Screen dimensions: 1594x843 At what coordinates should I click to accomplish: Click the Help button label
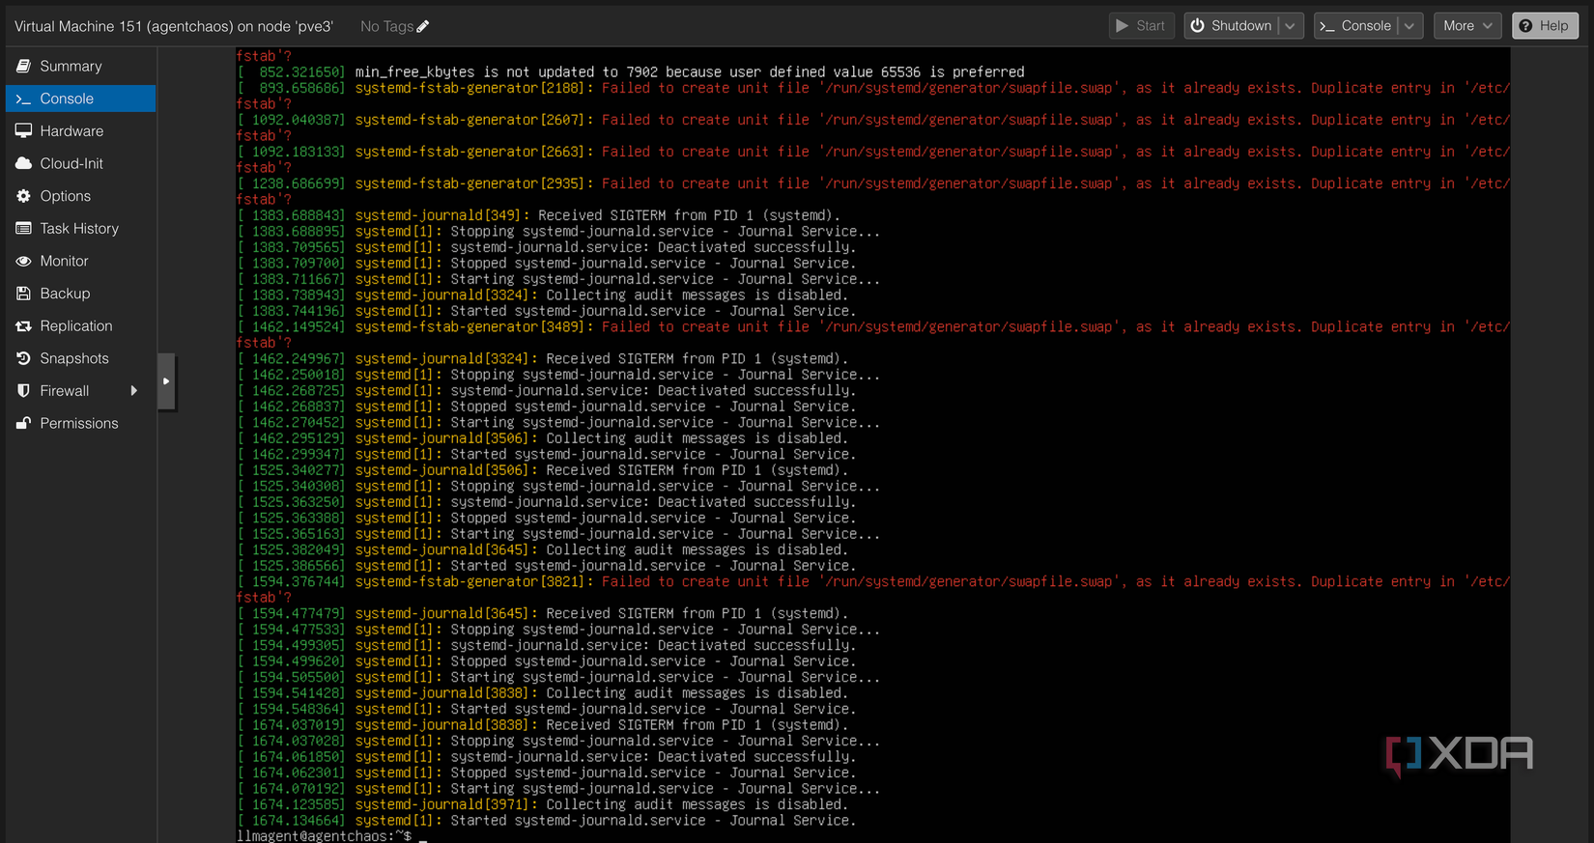(x=1553, y=26)
